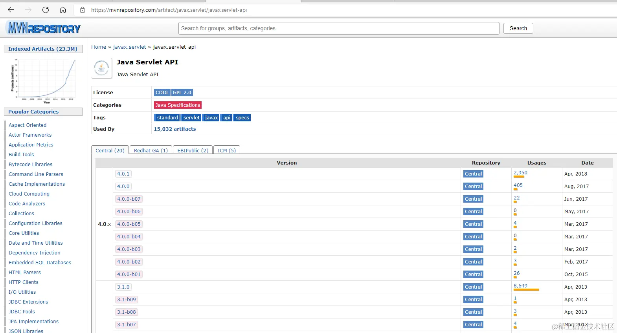Open Application Metrics category
Viewport: 617px width, 333px height.
[x=31, y=145]
